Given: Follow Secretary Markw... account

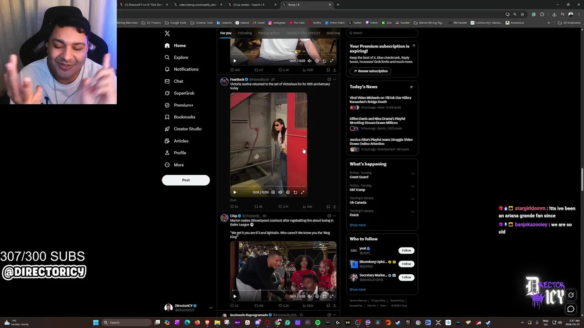Looking at the screenshot, I should click(x=407, y=277).
